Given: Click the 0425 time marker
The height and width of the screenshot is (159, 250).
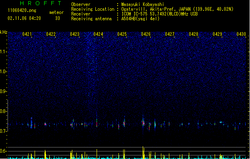Looking at the screenshot, I should 122,34.
